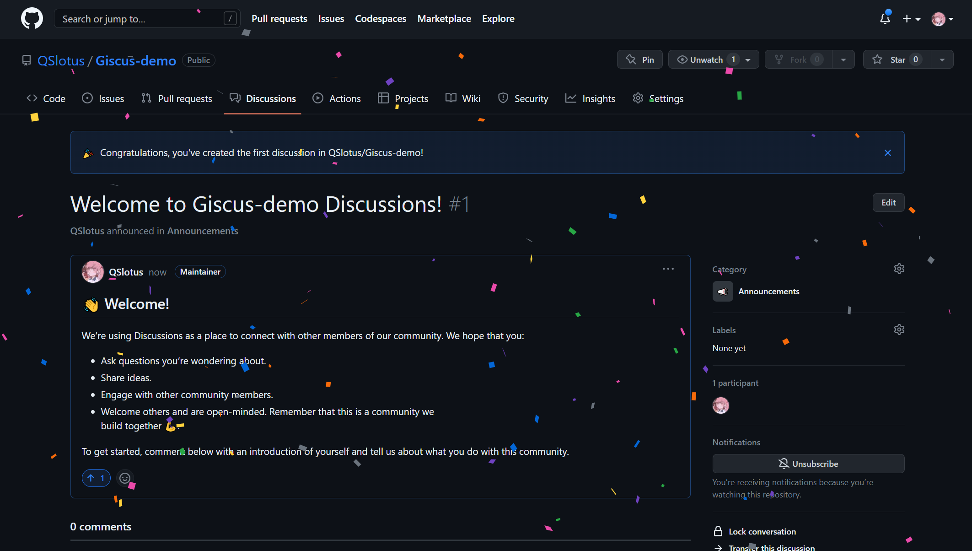The width and height of the screenshot is (972, 551).
Task: Click the Category settings gear icon
Action: coord(899,269)
